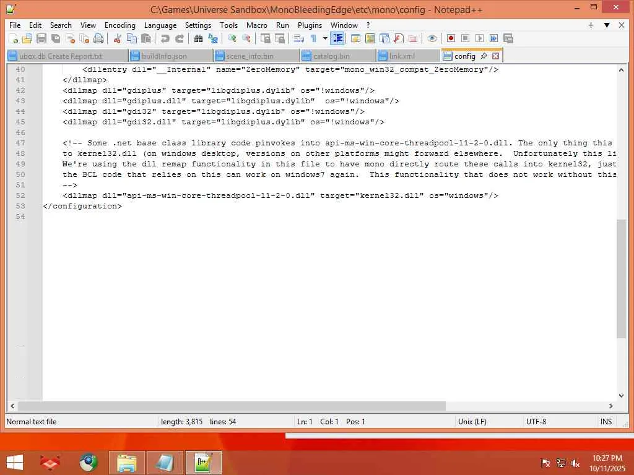Click the Save All toolbar icon
The image size is (634, 475).
point(56,38)
